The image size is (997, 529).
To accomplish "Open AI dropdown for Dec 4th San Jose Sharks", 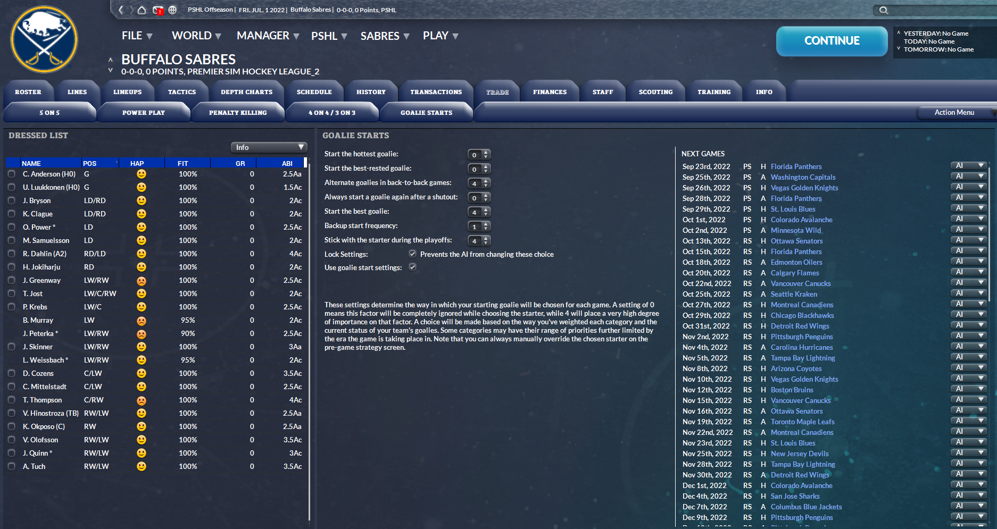I will coord(969,495).
